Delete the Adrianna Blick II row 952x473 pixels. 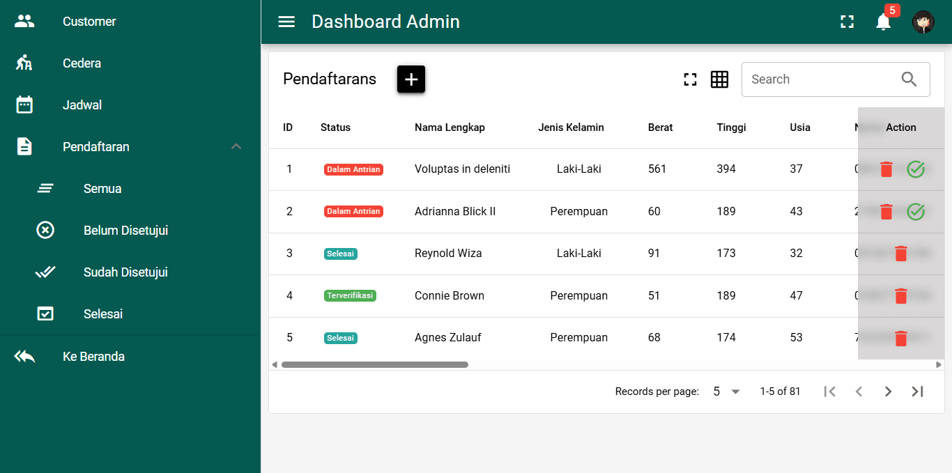point(886,212)
